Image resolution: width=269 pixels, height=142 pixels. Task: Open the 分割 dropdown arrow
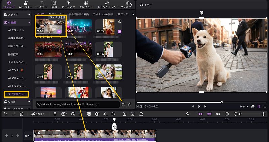tap(43, 114)
